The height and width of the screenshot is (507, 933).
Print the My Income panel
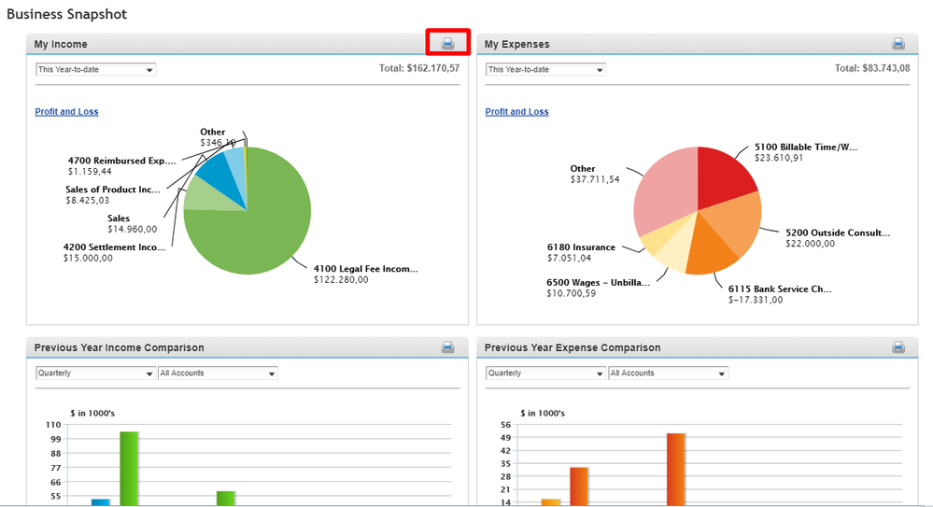point(447,44)
